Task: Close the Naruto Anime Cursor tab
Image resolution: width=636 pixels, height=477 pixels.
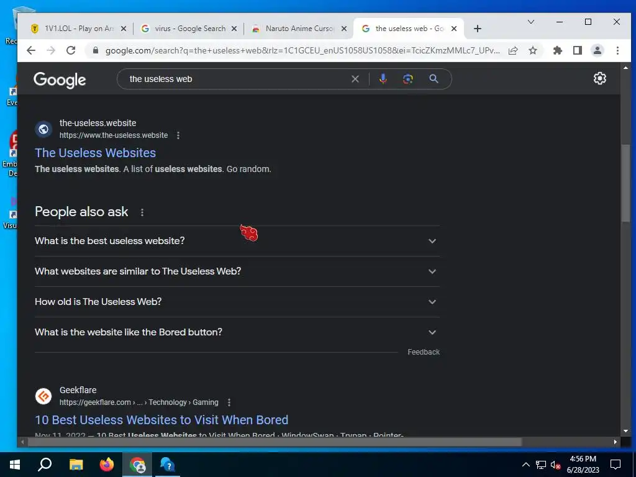Action: (x=344, y=29)
